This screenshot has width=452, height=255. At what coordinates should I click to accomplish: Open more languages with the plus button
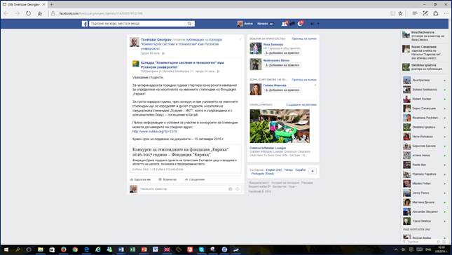tap(313, 171)
